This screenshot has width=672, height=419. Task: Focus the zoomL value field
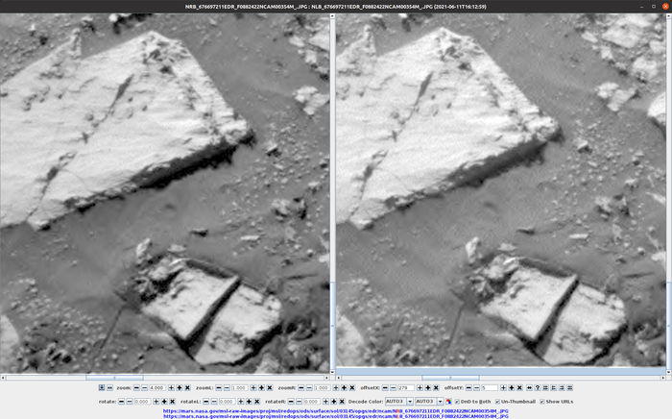[x=240, y=387]
